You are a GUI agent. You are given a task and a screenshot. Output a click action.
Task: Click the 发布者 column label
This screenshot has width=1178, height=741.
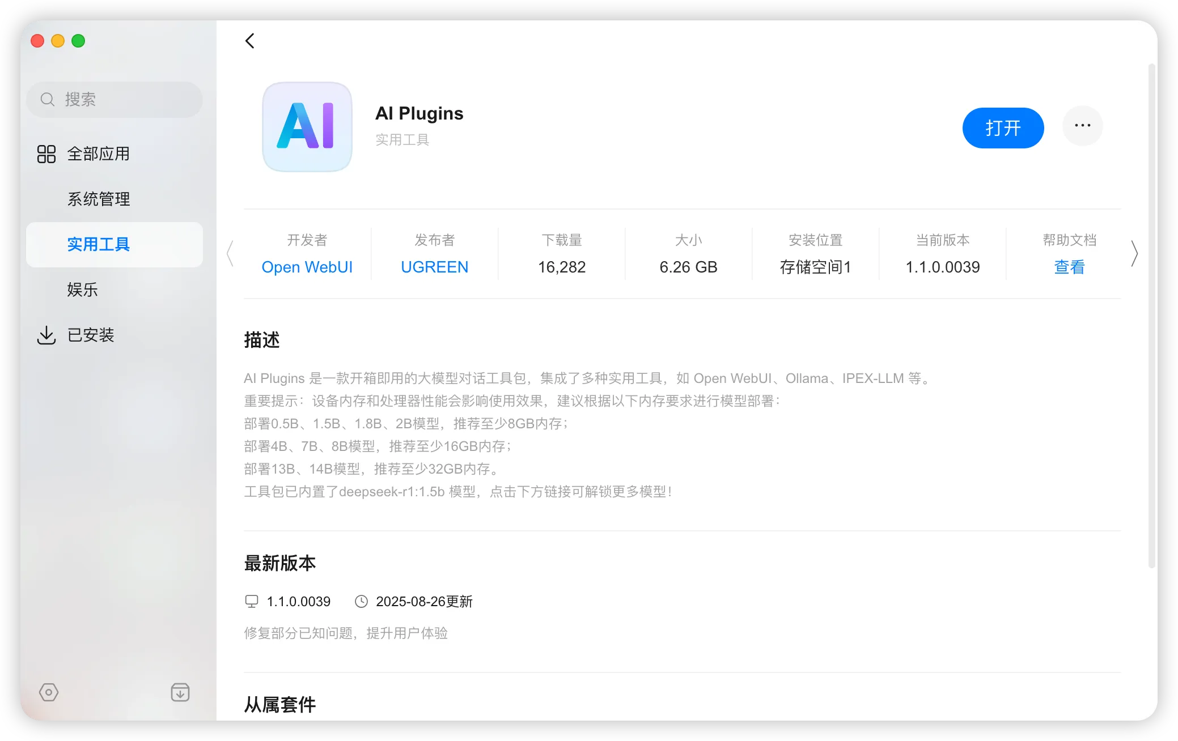[x=435, y=240]
